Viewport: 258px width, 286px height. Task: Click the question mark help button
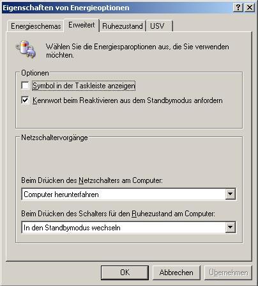pos(238,8)
